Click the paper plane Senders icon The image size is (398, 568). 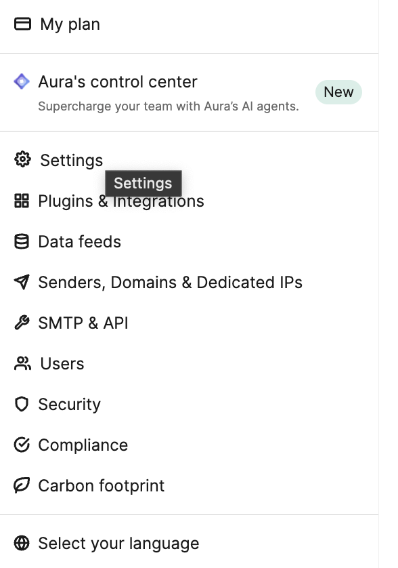click(x=22, y=282)
